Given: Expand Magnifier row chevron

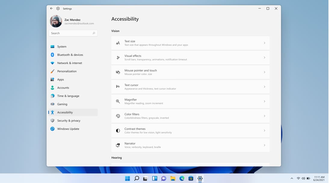Looking at the screenshot, I should click(264, 101).
